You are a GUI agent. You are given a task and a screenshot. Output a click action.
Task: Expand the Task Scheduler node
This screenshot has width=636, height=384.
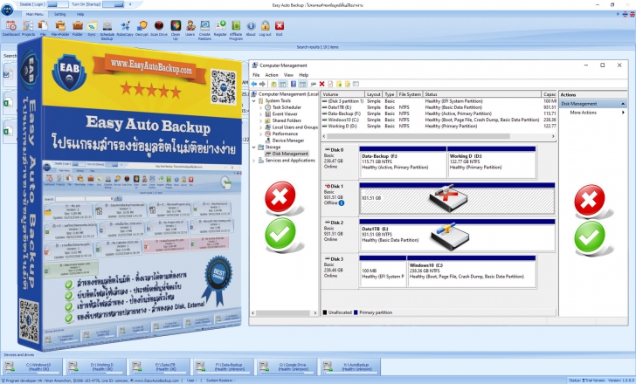click(261, 107)
